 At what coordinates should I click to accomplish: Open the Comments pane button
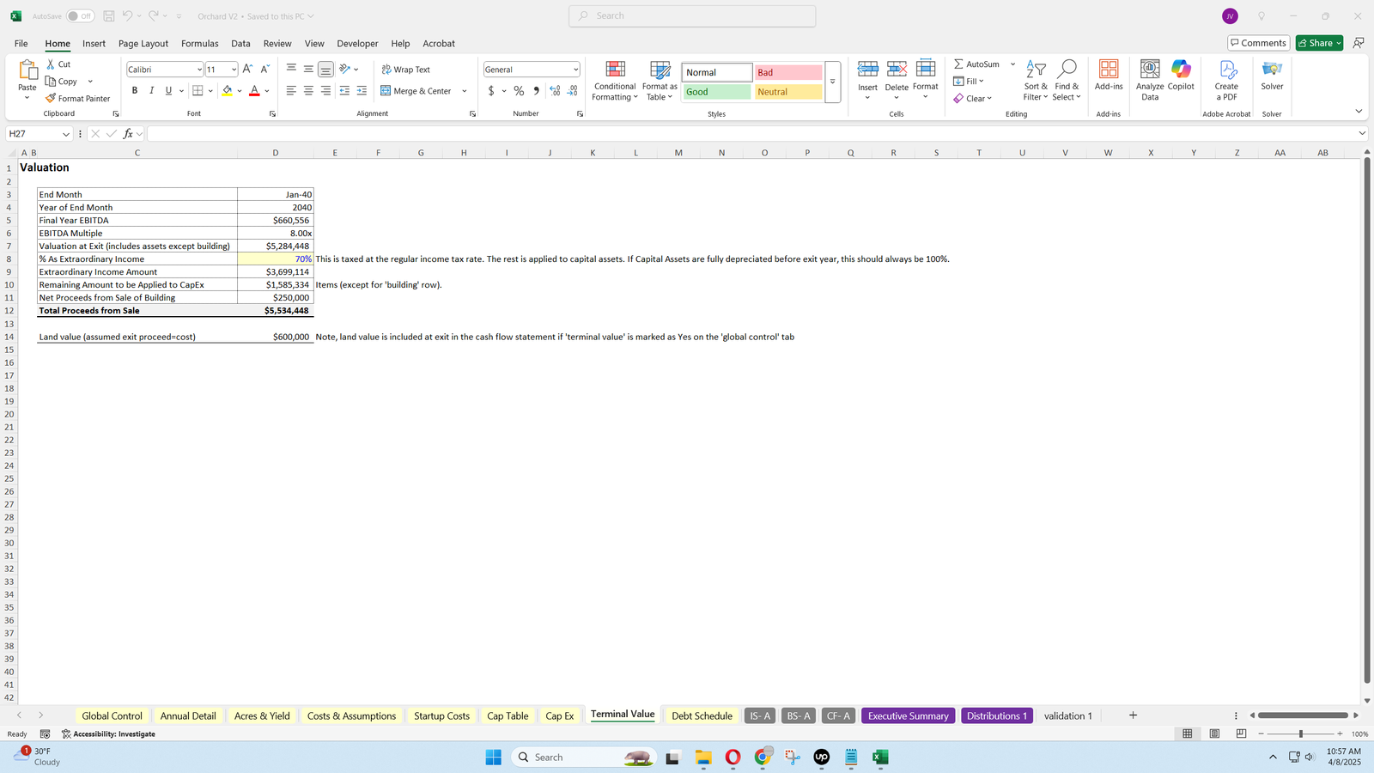click(1258, 43)
